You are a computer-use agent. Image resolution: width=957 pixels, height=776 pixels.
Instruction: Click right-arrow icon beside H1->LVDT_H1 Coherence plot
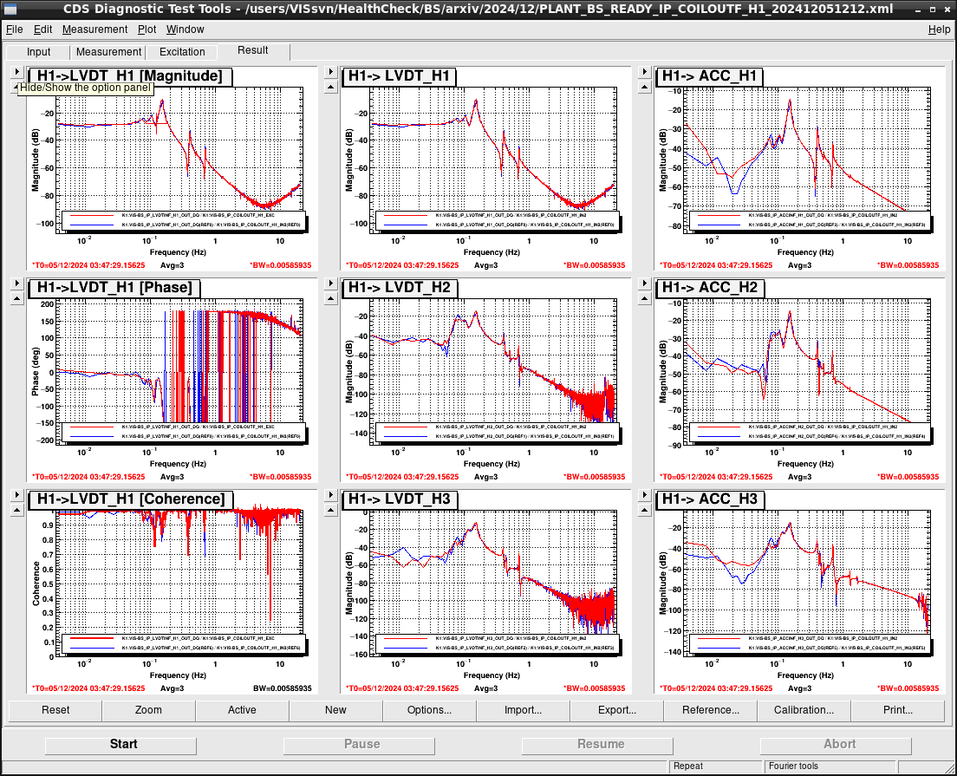coord(17,495)
